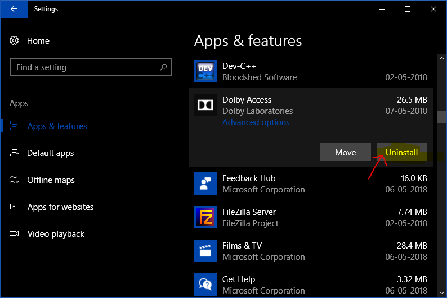Image resolution: width=447 pixels, height=298 pixels.
Task: Click the Move button
Action: coord(346,152)
